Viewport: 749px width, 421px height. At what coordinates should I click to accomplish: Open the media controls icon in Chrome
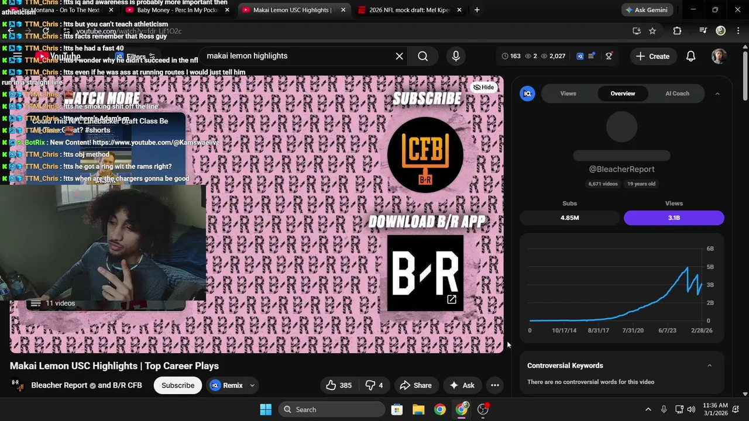[x=703, y=31]
